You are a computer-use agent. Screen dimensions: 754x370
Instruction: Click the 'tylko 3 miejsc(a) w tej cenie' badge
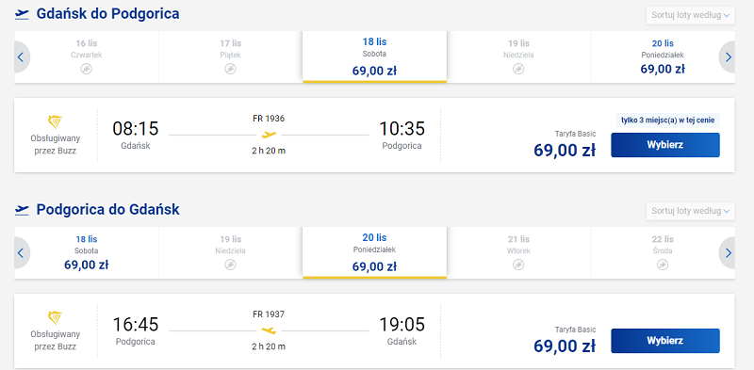[x=668, y=121]
